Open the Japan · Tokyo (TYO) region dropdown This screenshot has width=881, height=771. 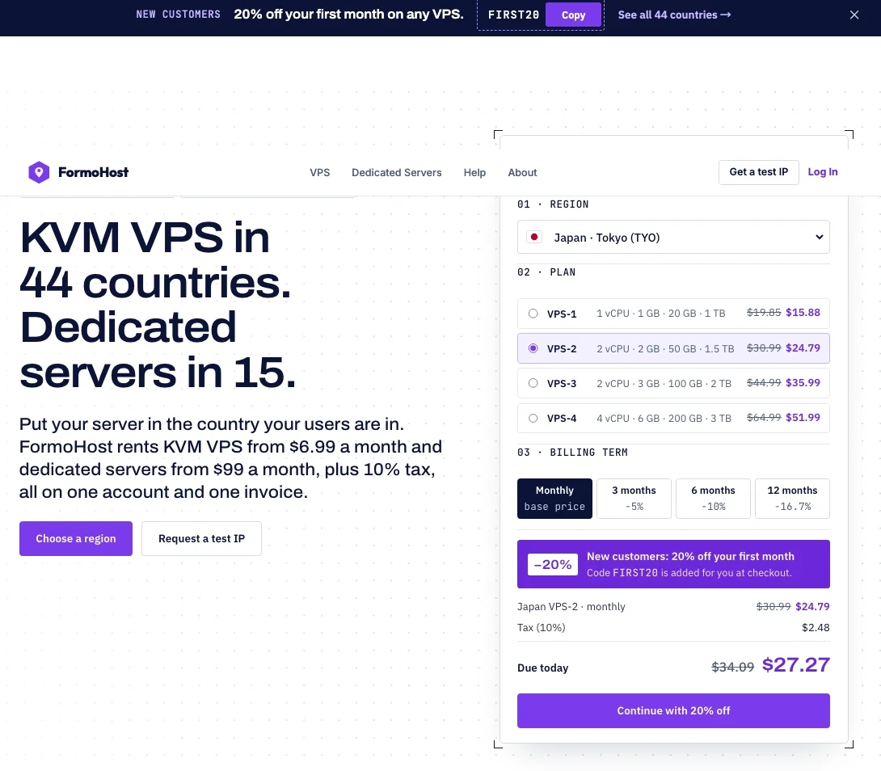[673, 237]
